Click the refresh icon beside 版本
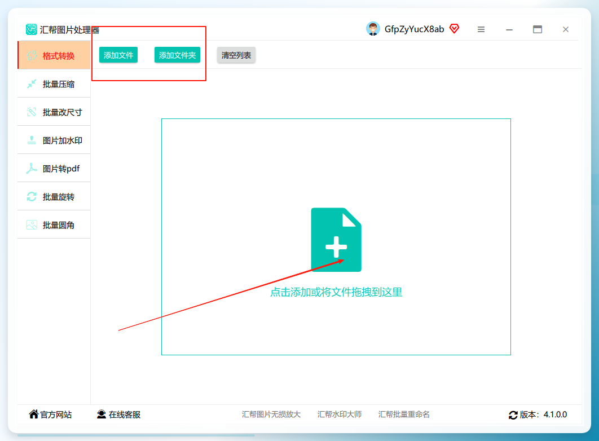599x441 pixels. [513, 415]
